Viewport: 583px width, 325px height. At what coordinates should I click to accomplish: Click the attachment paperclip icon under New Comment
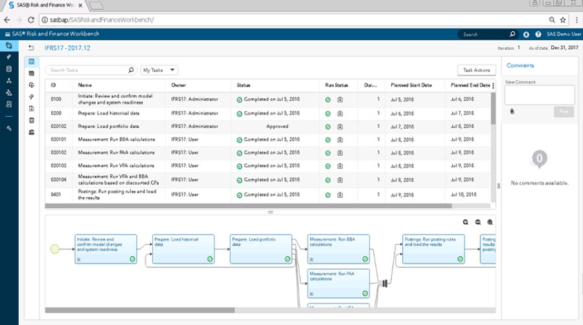[x=512, y=111]
